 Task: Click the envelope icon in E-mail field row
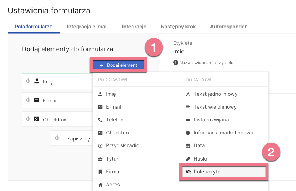click(x=37, y=100)
